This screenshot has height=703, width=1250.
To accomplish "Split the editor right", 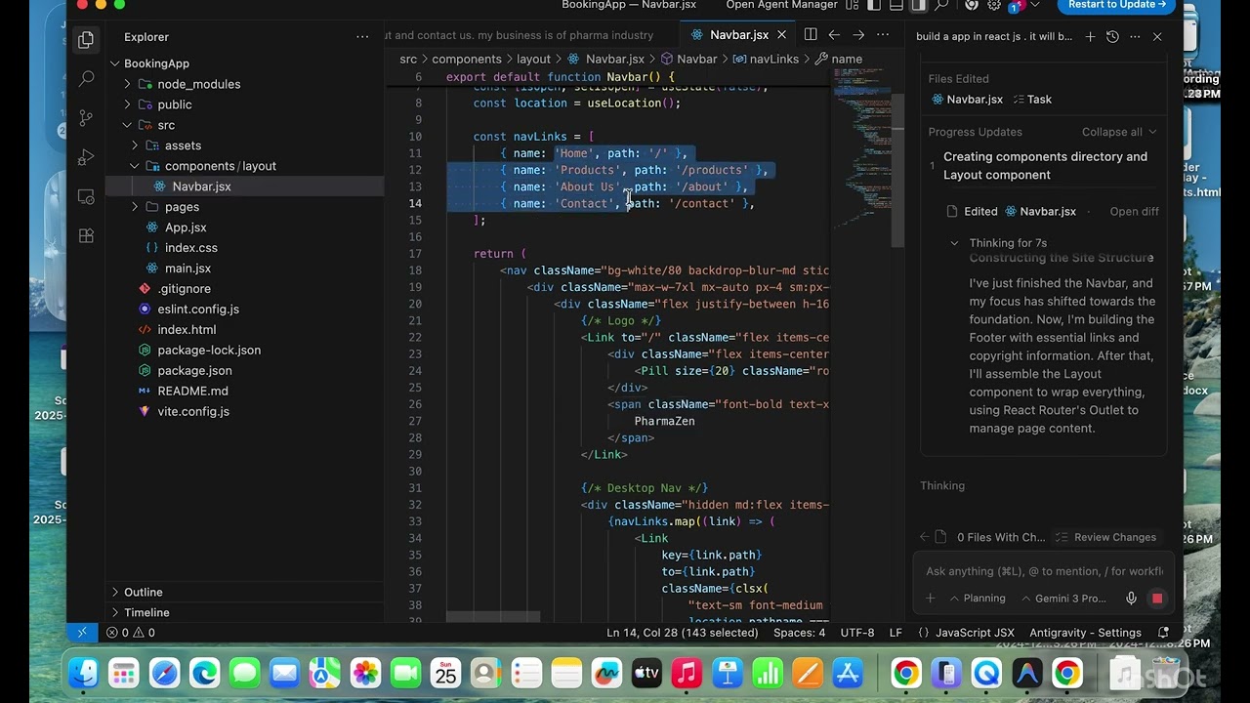I will 811,35.
